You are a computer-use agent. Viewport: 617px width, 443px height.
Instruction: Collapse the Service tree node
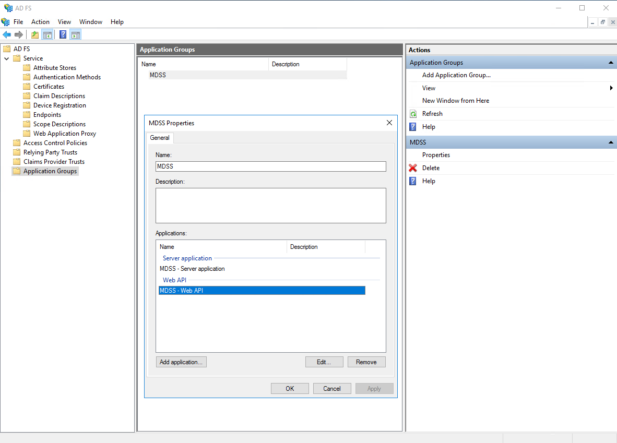(x=7, y=58)
